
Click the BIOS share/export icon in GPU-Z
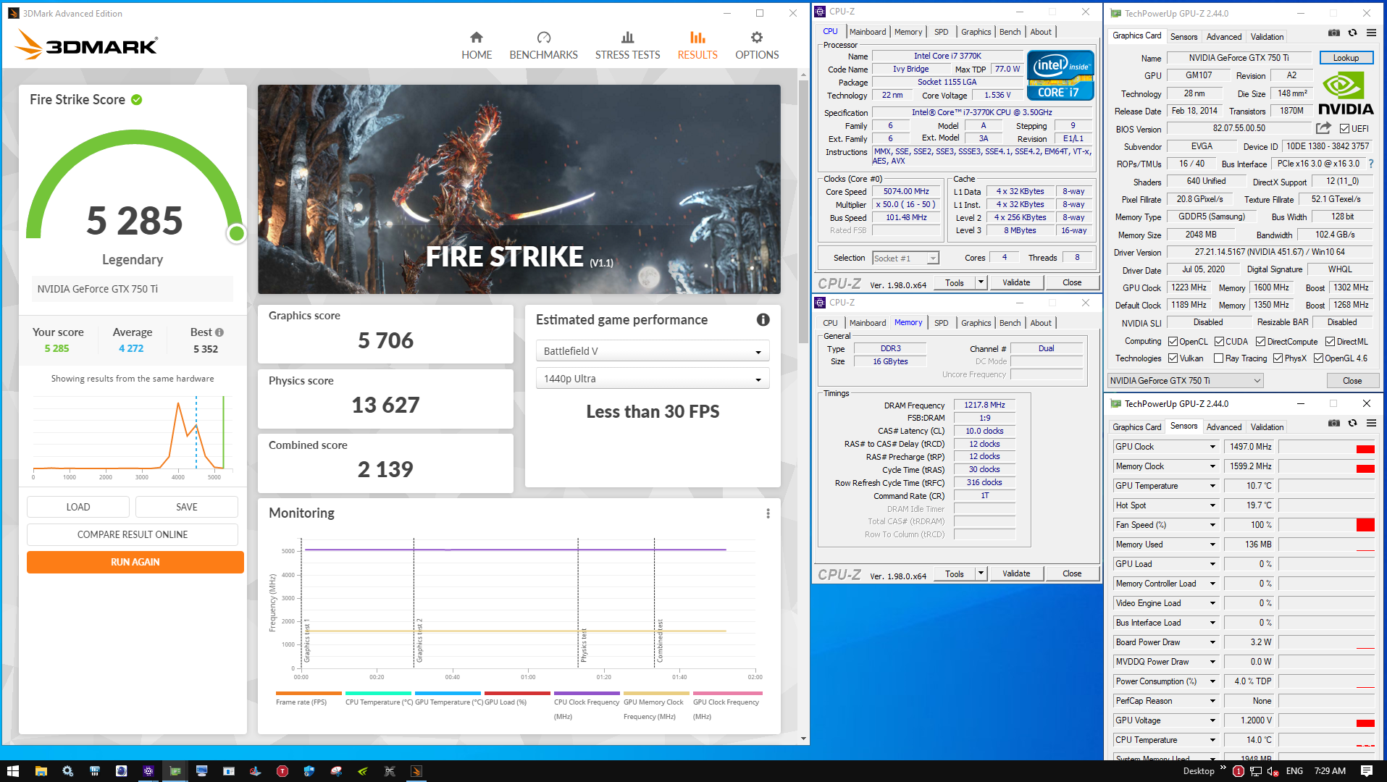(1323, 128)
